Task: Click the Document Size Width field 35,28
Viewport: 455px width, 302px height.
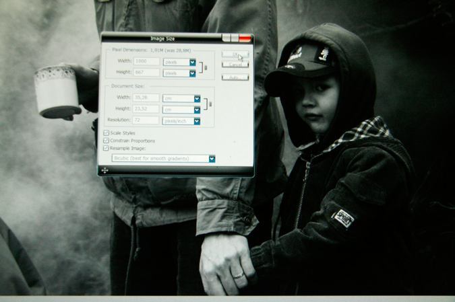Action: click(x=146, y=98)
